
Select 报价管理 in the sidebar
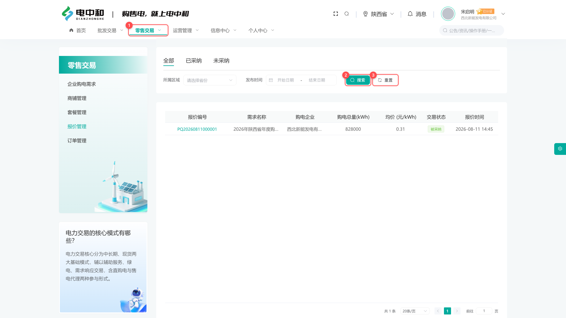77,127
